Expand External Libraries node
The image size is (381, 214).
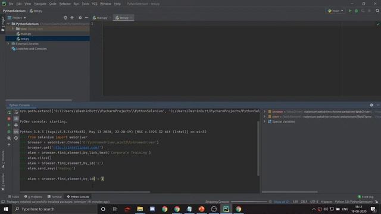pyautogui.click(x=8, y=43)
